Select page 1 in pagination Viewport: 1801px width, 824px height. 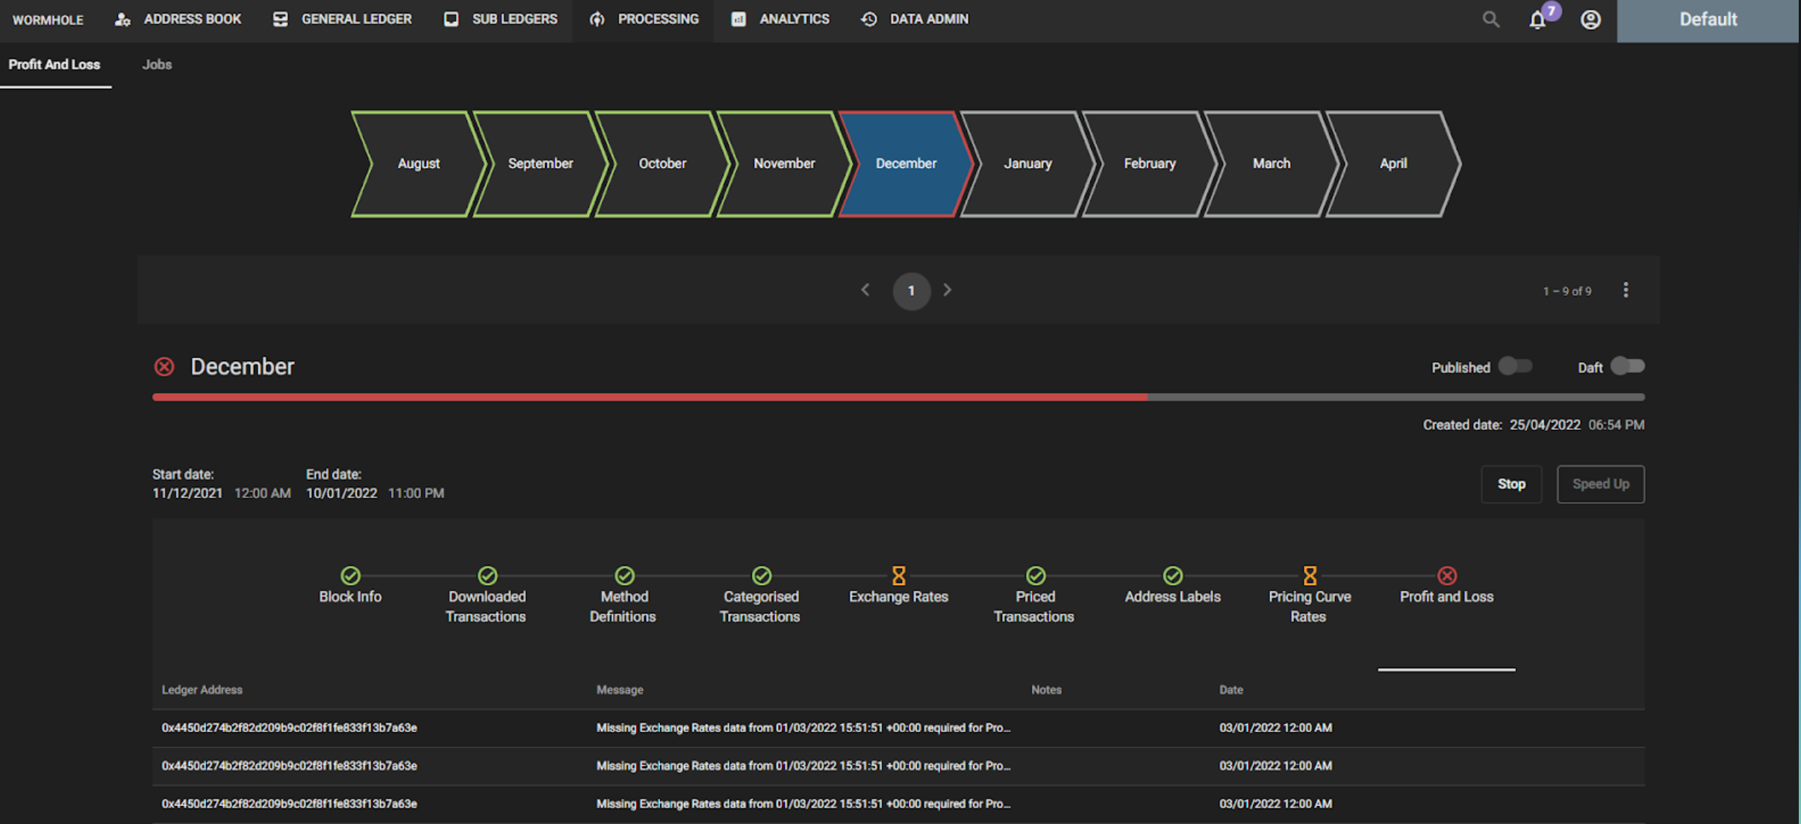pyautogui.click(x=911, y=291)
